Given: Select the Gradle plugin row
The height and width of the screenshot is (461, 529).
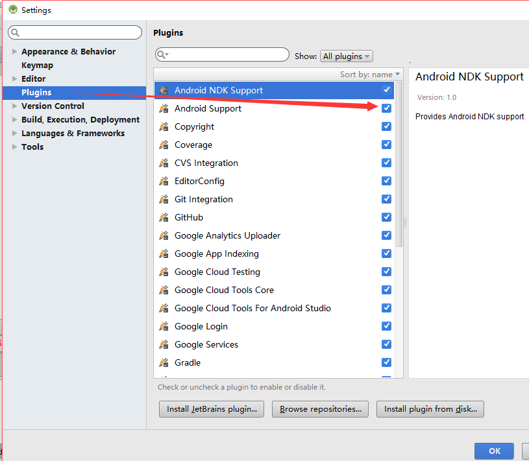Looking at the screenshot, I should coord(274,363).
